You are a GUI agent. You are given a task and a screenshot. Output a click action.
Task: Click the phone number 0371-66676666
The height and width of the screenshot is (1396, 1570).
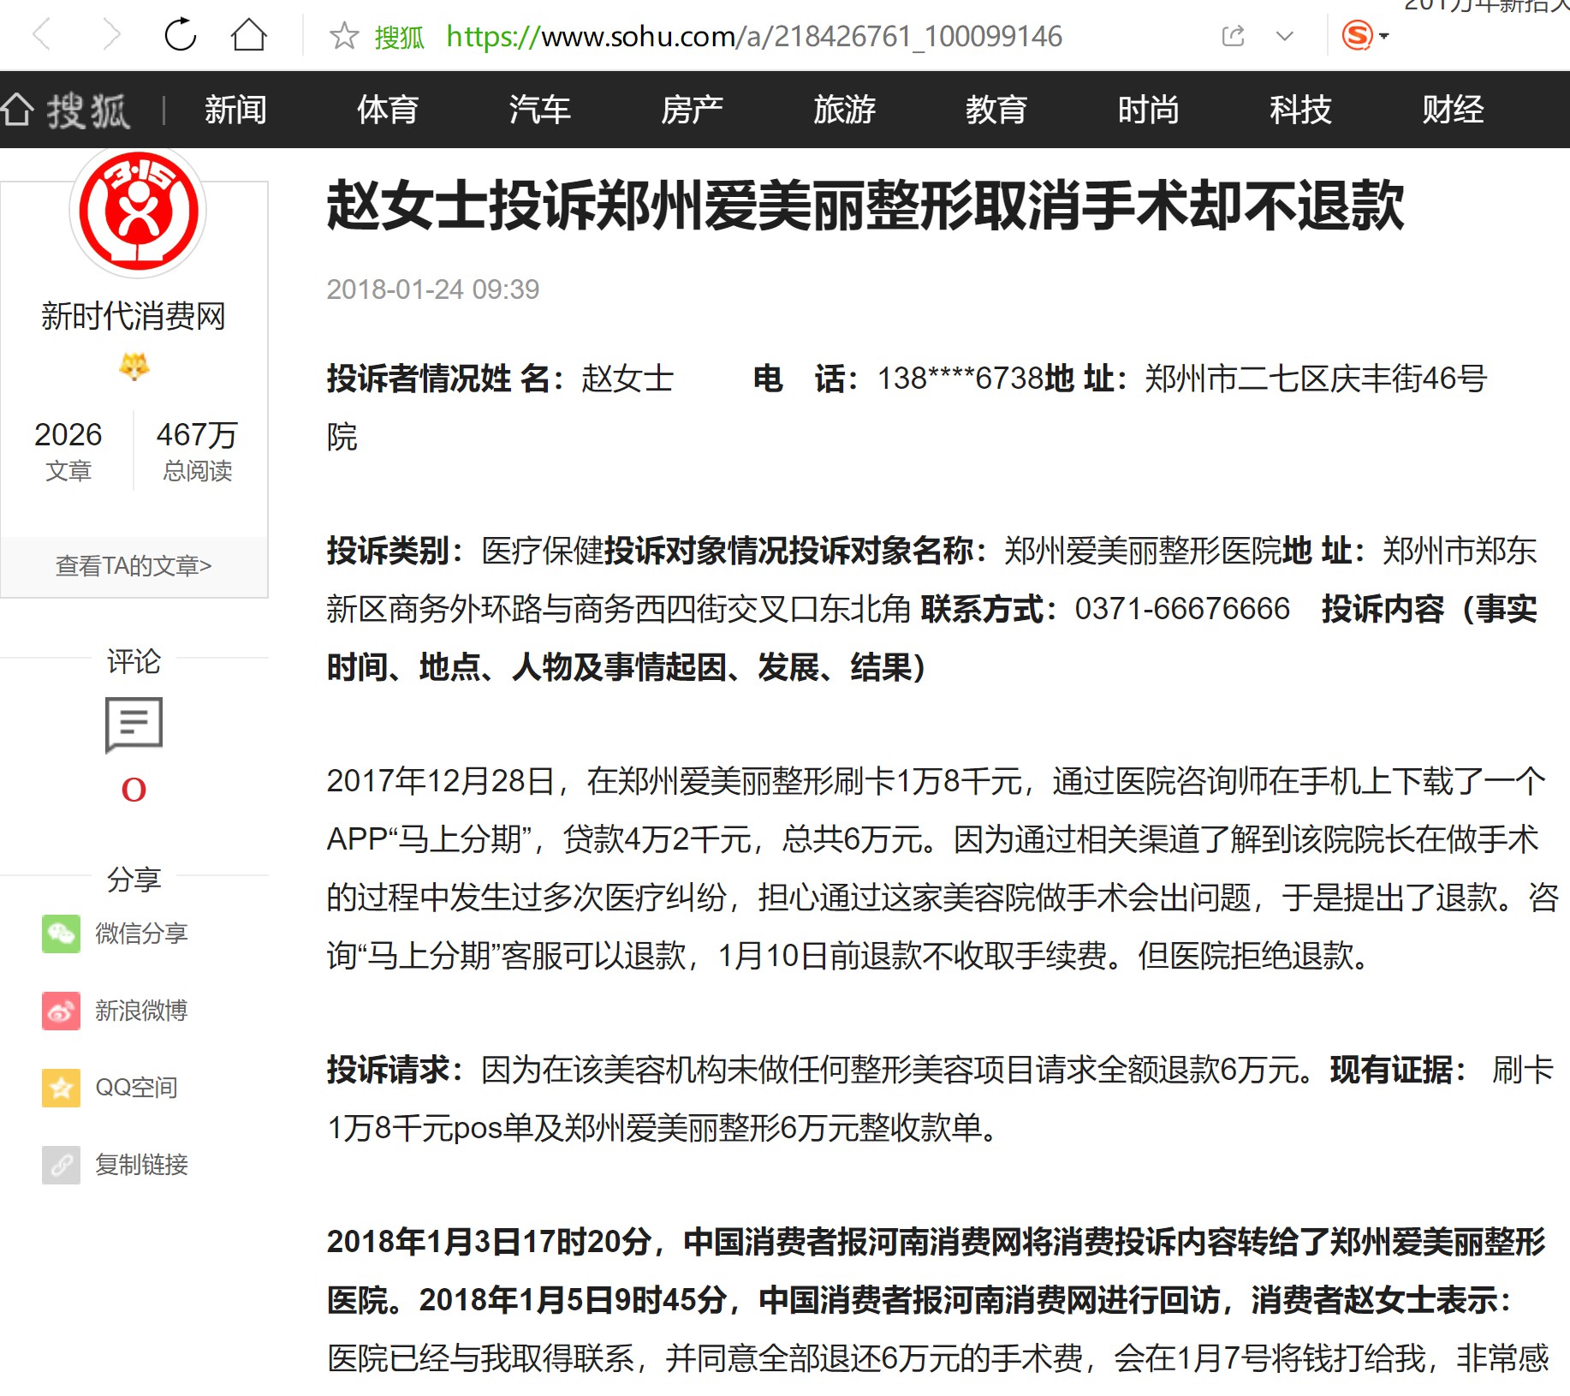click(1182, 609)
